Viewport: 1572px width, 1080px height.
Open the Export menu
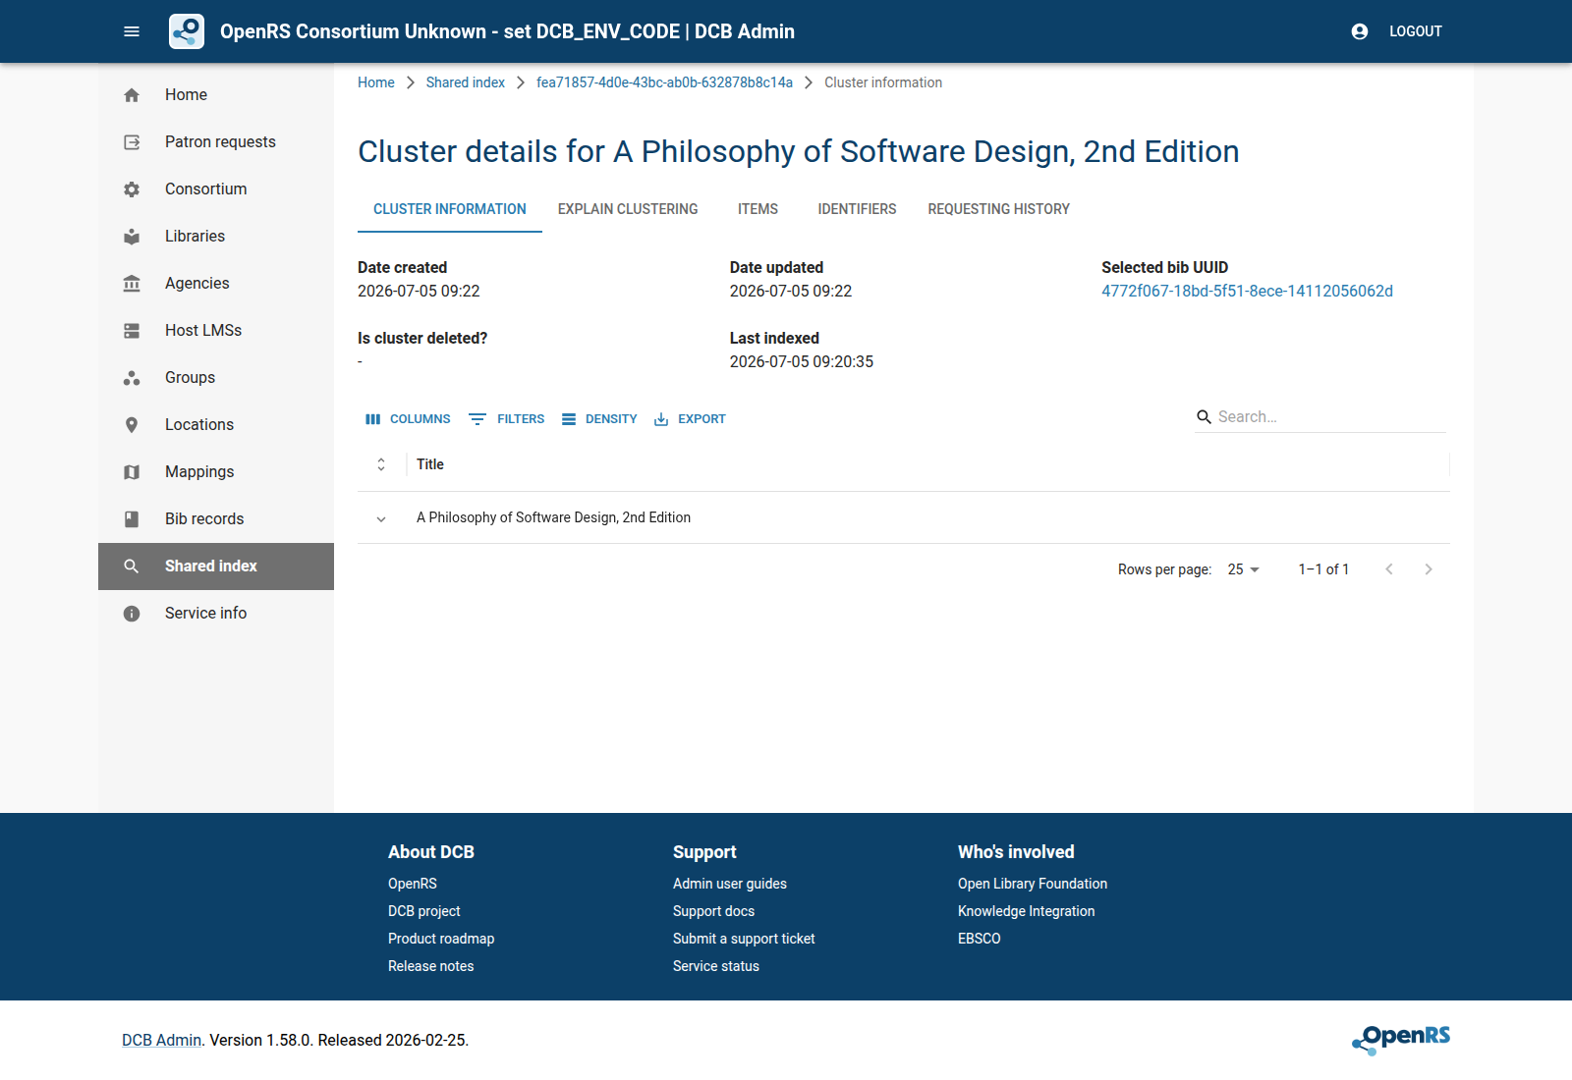point(690,419)
